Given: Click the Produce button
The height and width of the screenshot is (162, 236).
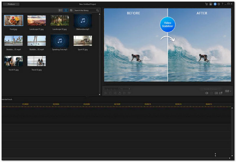Looking at the screenshot, I should click(x=12, y=4).
